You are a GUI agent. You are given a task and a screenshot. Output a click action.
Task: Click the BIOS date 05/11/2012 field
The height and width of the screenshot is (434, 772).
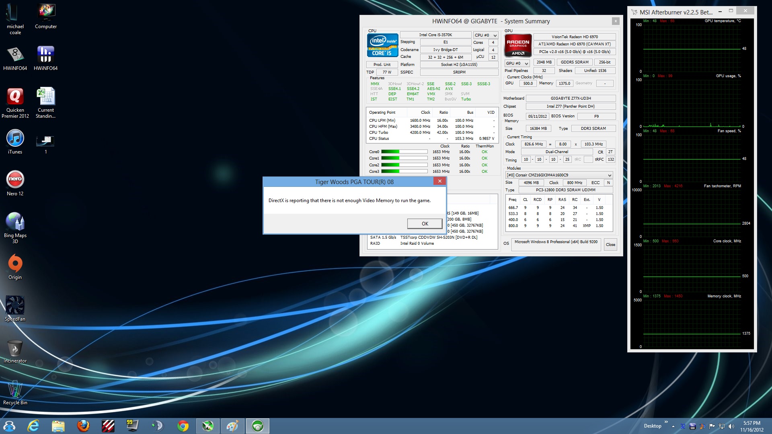[x=537, y=117]
